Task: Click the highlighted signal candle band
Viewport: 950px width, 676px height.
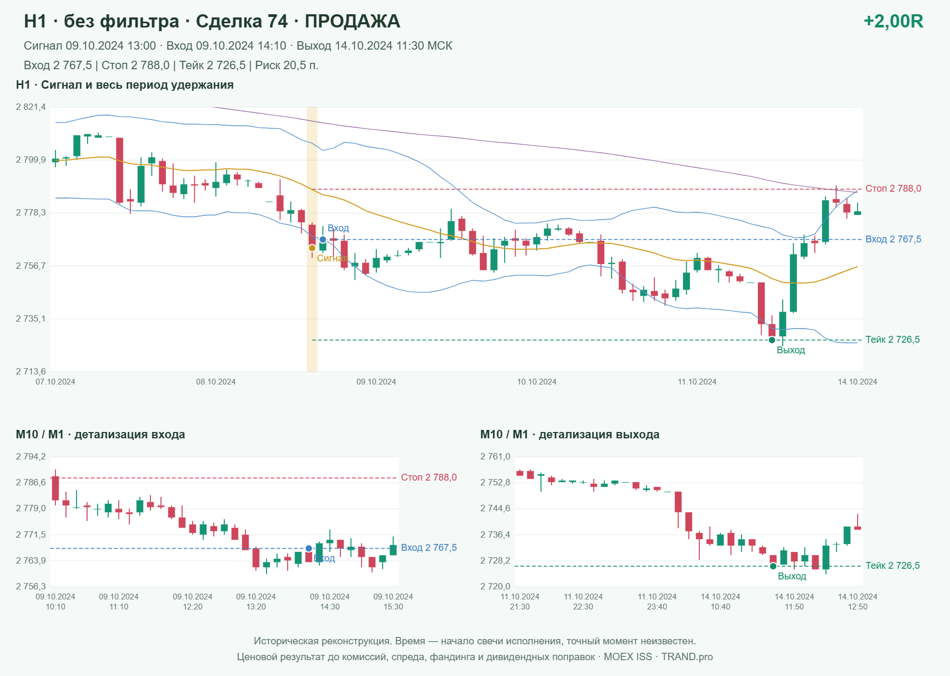Action: pos(312,239)
